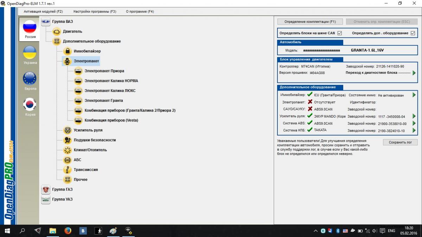Click the Климат/Отопитель sun icon
Screen dimensions: 422x237
[68, 150]
